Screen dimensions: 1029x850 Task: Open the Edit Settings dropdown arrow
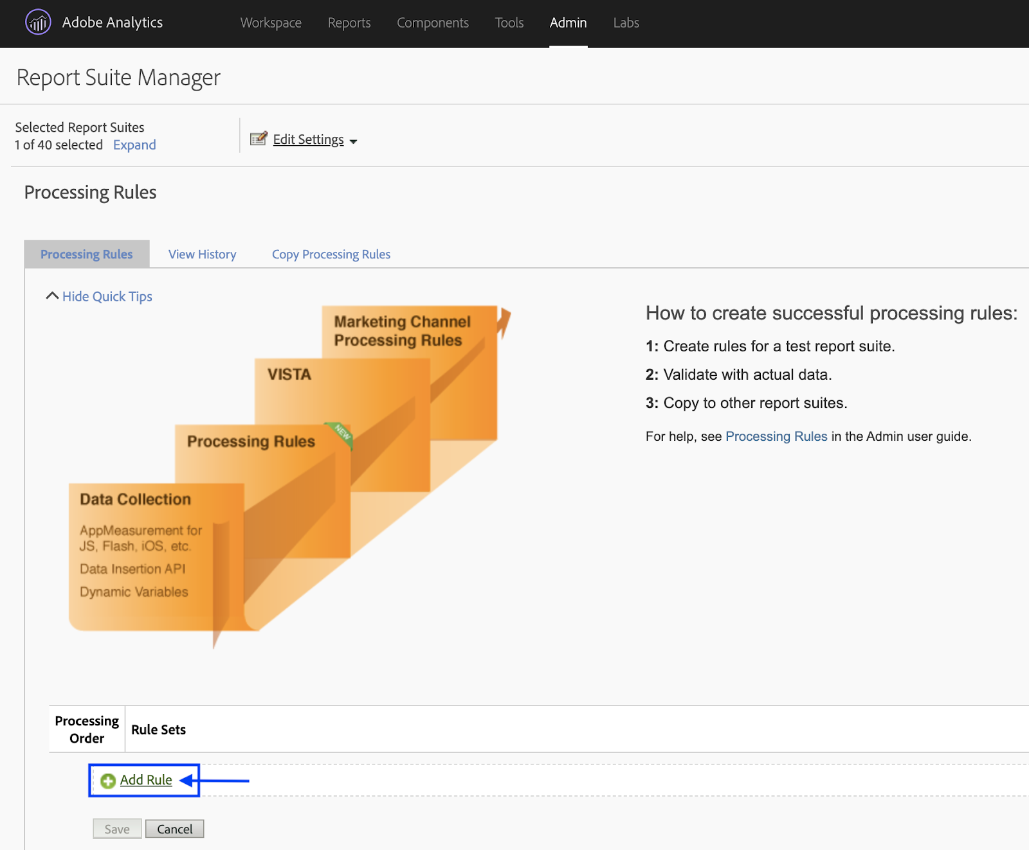353,141
